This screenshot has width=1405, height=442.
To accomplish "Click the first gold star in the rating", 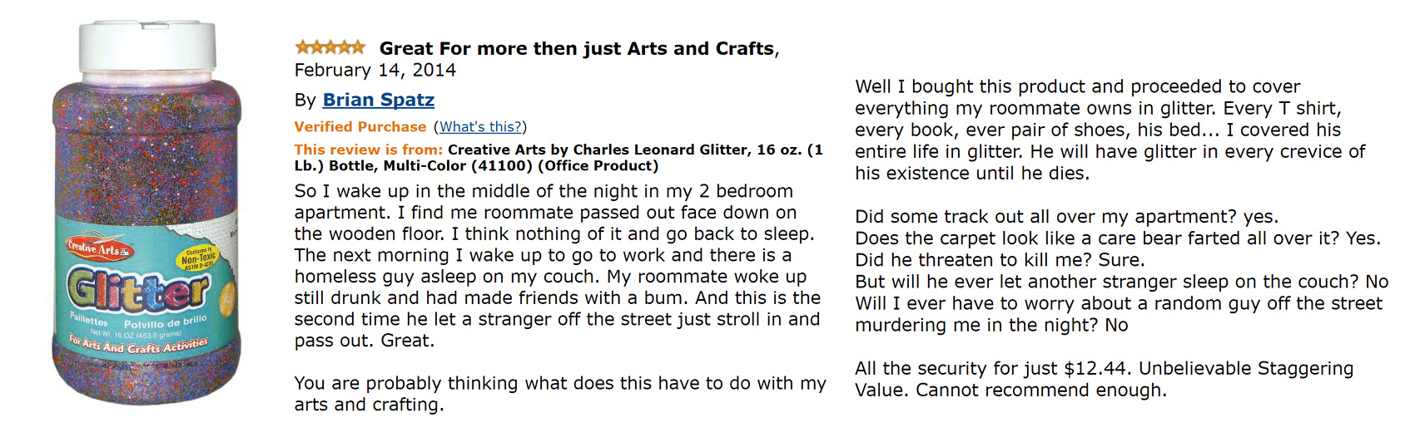I will (302, 47).
